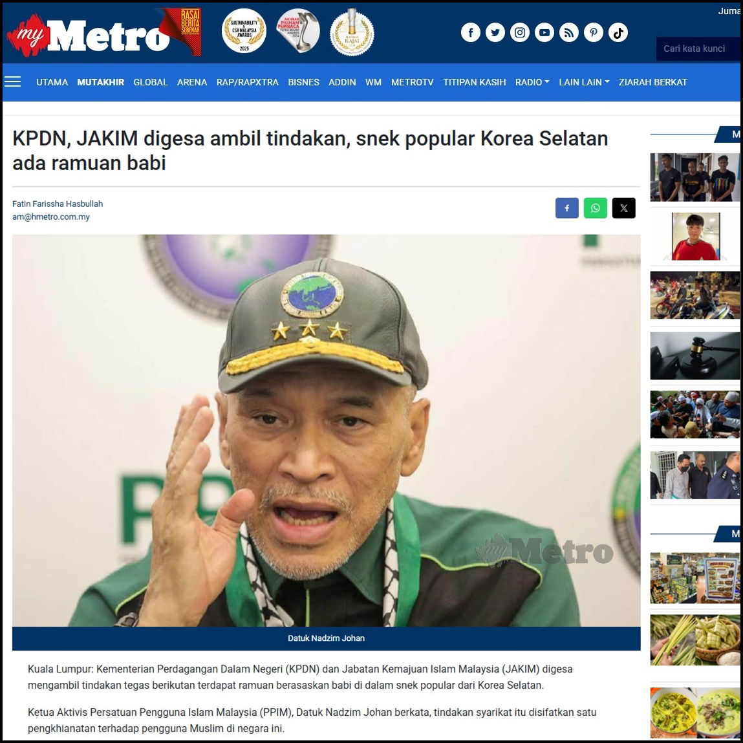Screen dimensions: 743x743
Task: Open the TikTok icon in header
Action: 618,33
